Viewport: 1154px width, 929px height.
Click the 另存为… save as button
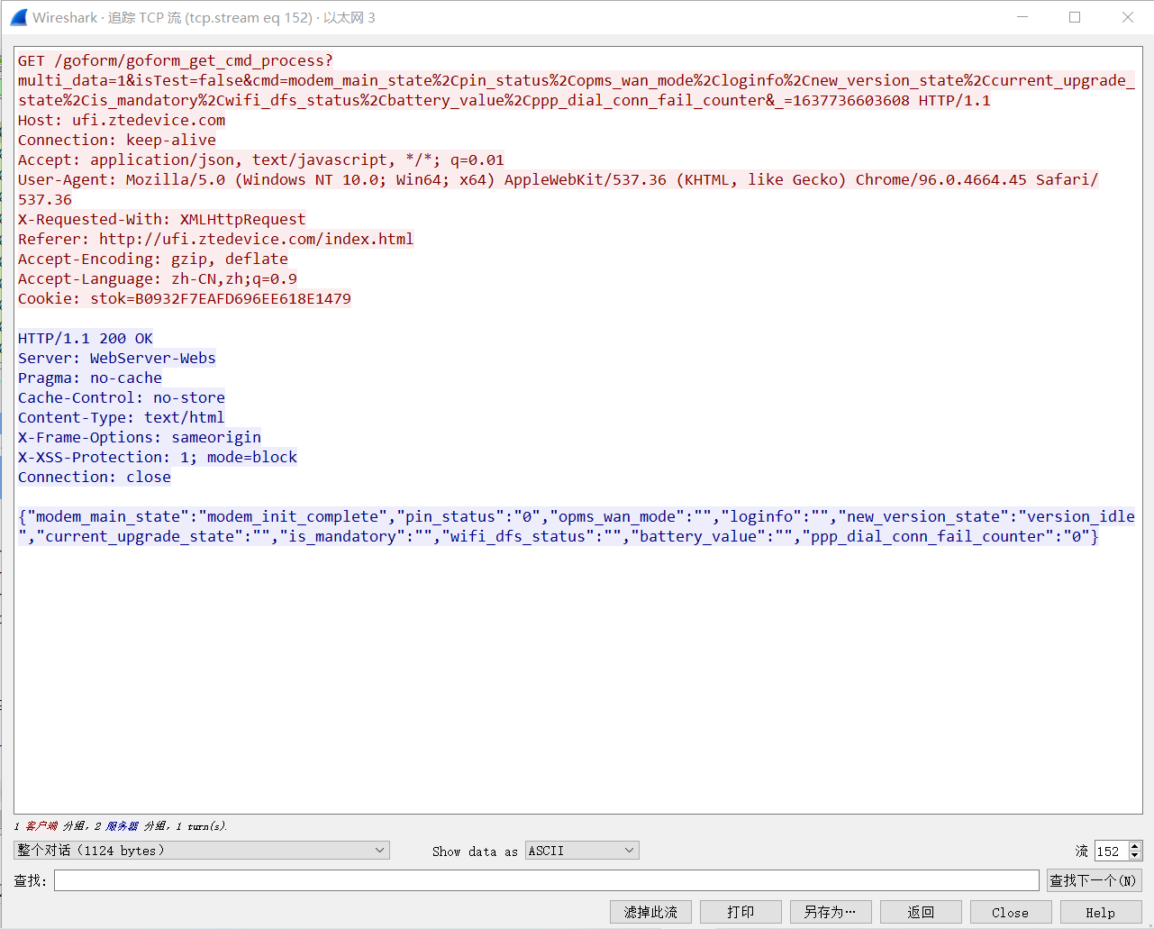831,912
